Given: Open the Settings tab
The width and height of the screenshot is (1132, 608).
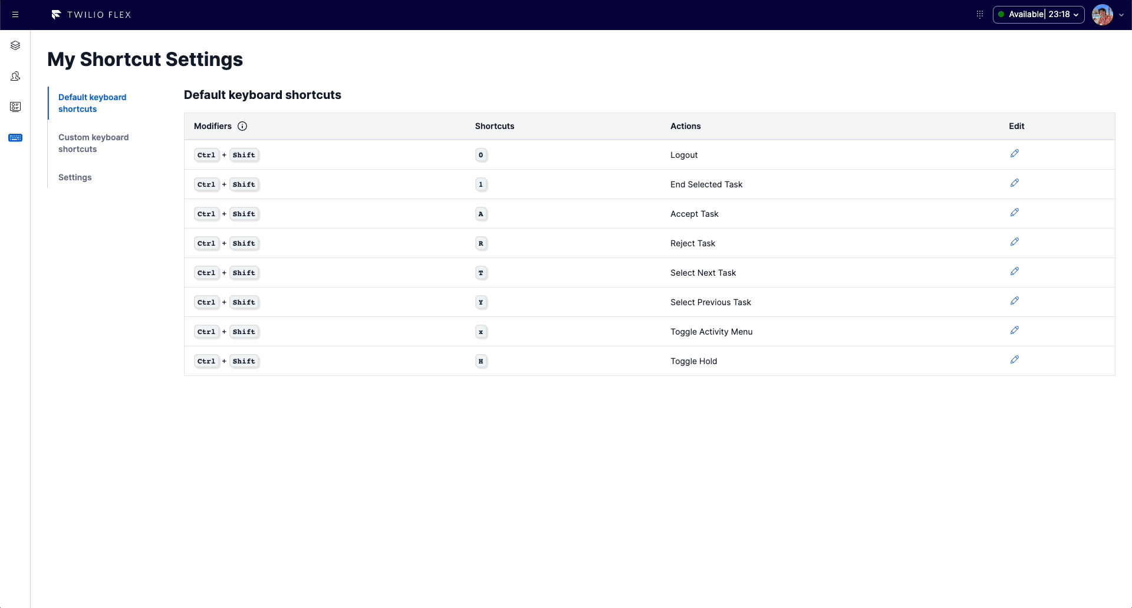Looking at the screenshot, I should point(75,177).
